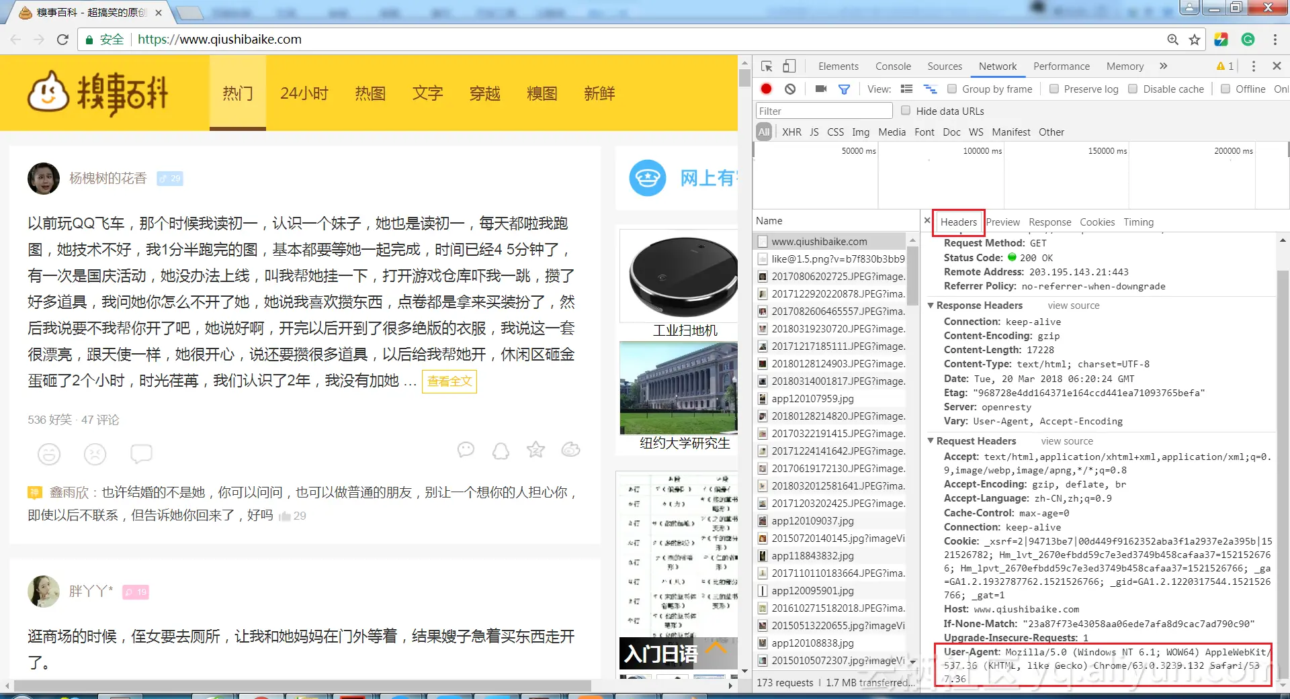
Task: Bookmark this page with the star
Action: coord(1195,40)
